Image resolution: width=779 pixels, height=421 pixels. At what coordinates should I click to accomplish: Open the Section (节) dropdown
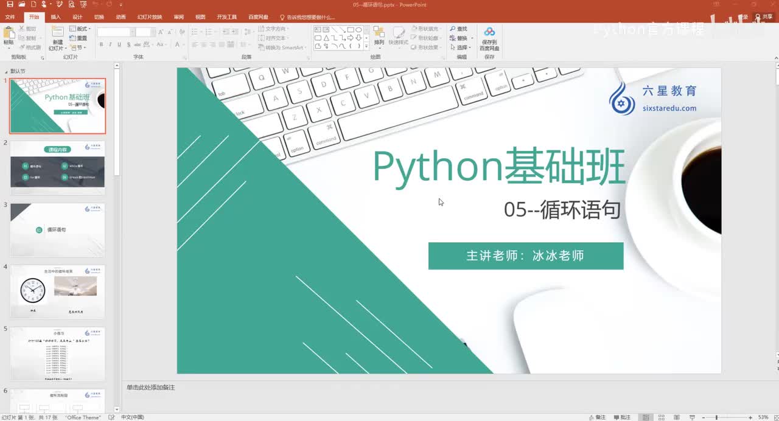click(x=78, y=47)
